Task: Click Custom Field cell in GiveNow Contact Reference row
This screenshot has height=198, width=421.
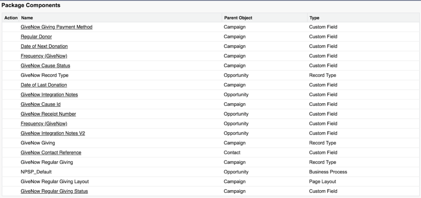Action: pos(323,152)
